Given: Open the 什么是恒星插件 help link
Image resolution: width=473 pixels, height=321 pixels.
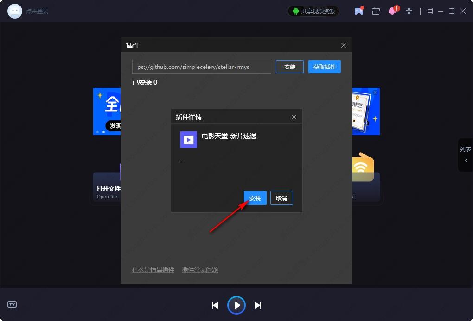Looking at the screenshot, I should pos(153,270).
